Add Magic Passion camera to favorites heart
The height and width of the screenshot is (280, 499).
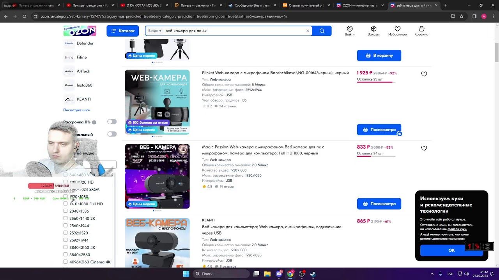click(424, 148)
